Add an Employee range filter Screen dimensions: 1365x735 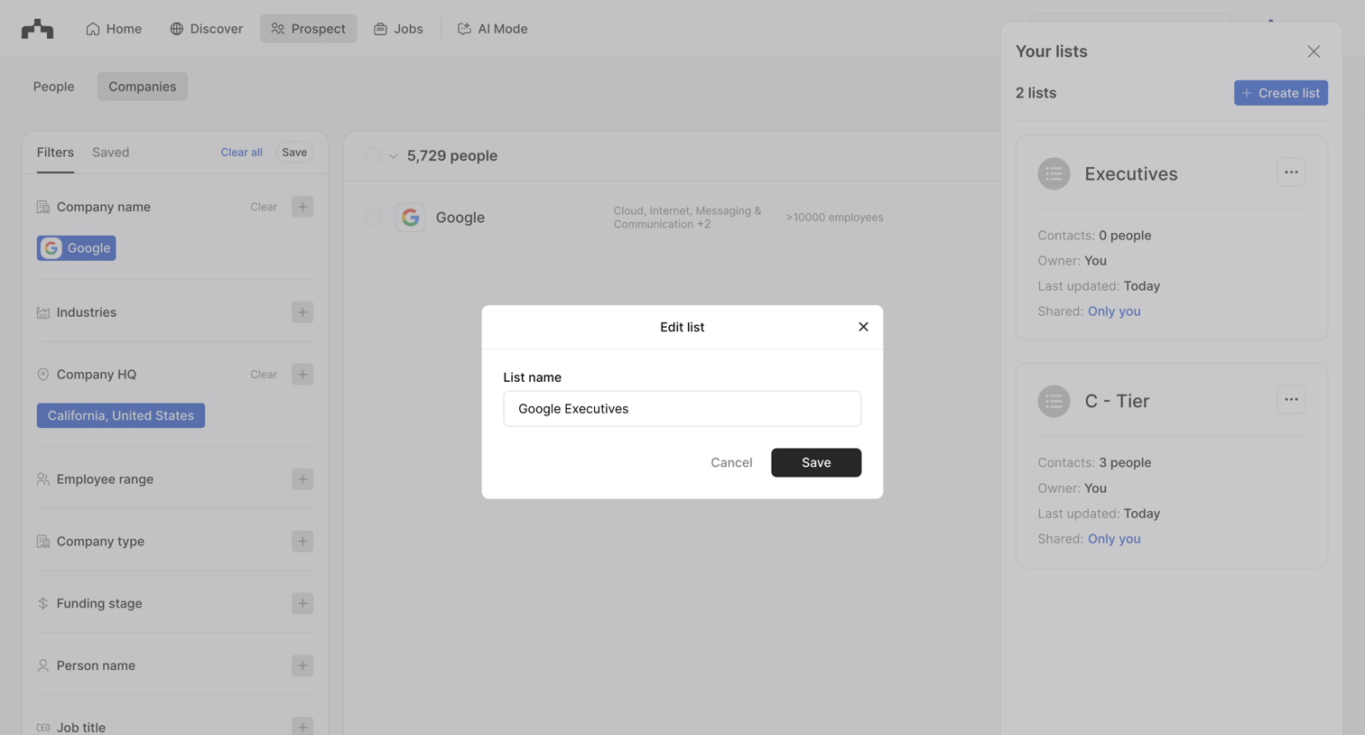pos(302,479)
